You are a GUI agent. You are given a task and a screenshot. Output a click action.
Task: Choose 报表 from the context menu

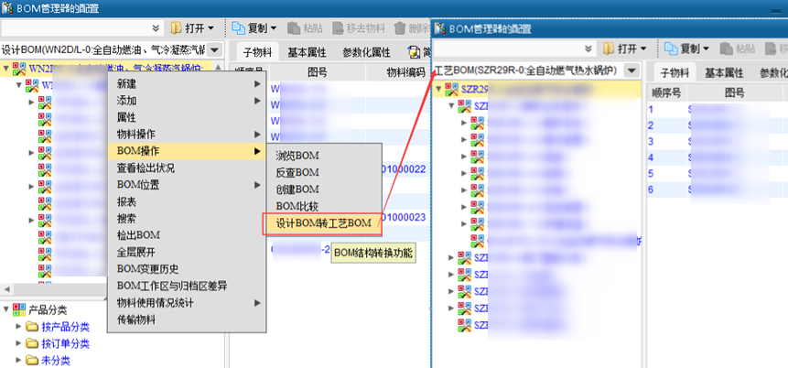187,201
